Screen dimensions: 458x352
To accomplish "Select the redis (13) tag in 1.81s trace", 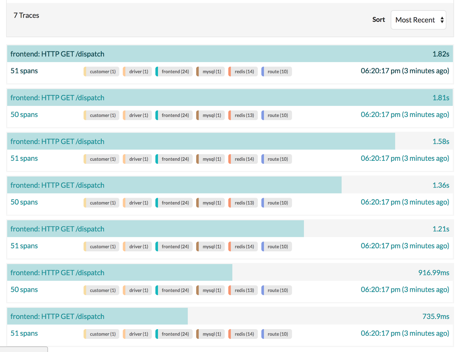I will pos(243,115).
